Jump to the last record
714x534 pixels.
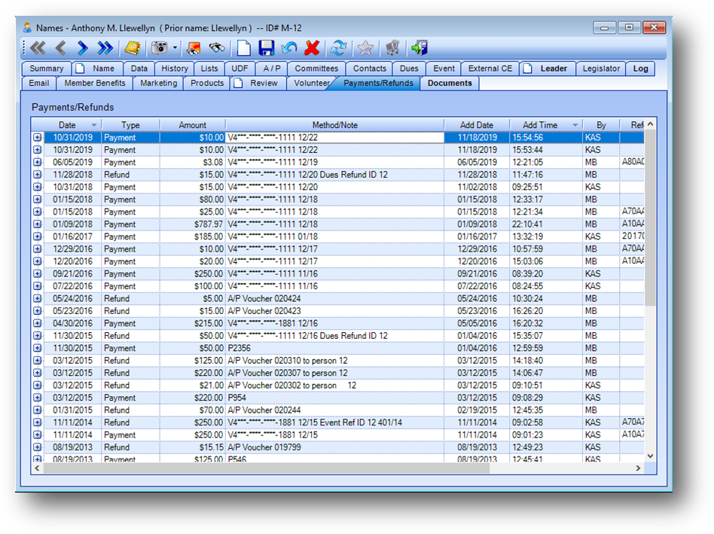tap(105, 47)
